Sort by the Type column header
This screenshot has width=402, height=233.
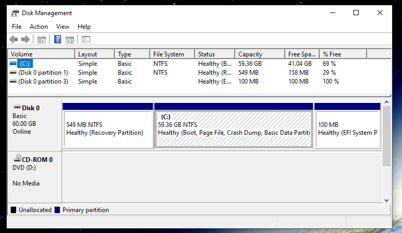pyautogui.click(x=132, y=54)
